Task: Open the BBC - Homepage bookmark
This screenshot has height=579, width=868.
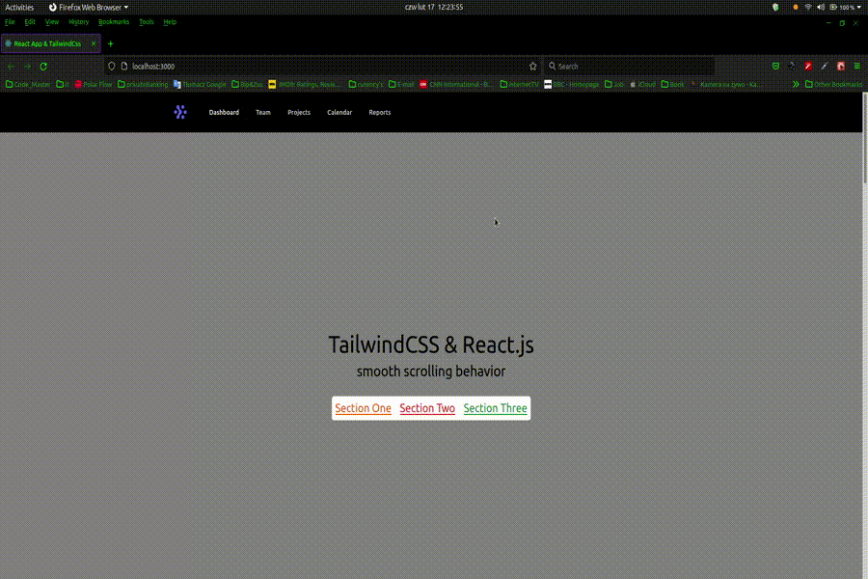Action: 571,85
